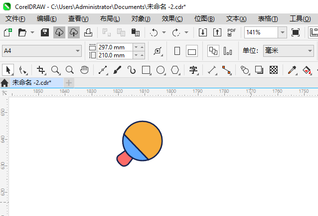
Task: Select the LiveSketch curve tool
Action: pyautogui.click(x=132, y=70)
